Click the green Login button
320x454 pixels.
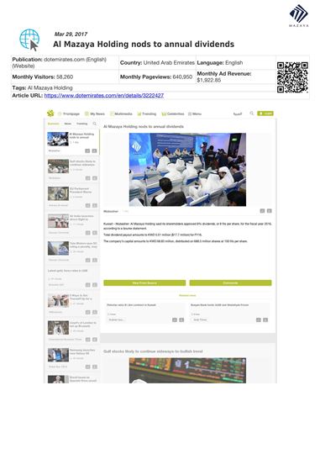point(265,113)
